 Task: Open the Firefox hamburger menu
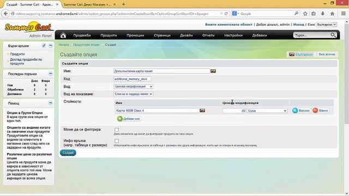coord(344,14)
